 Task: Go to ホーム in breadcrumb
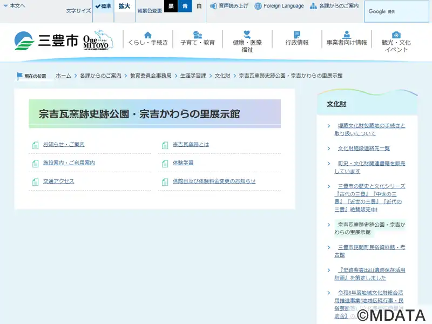[x=63, y=76]
